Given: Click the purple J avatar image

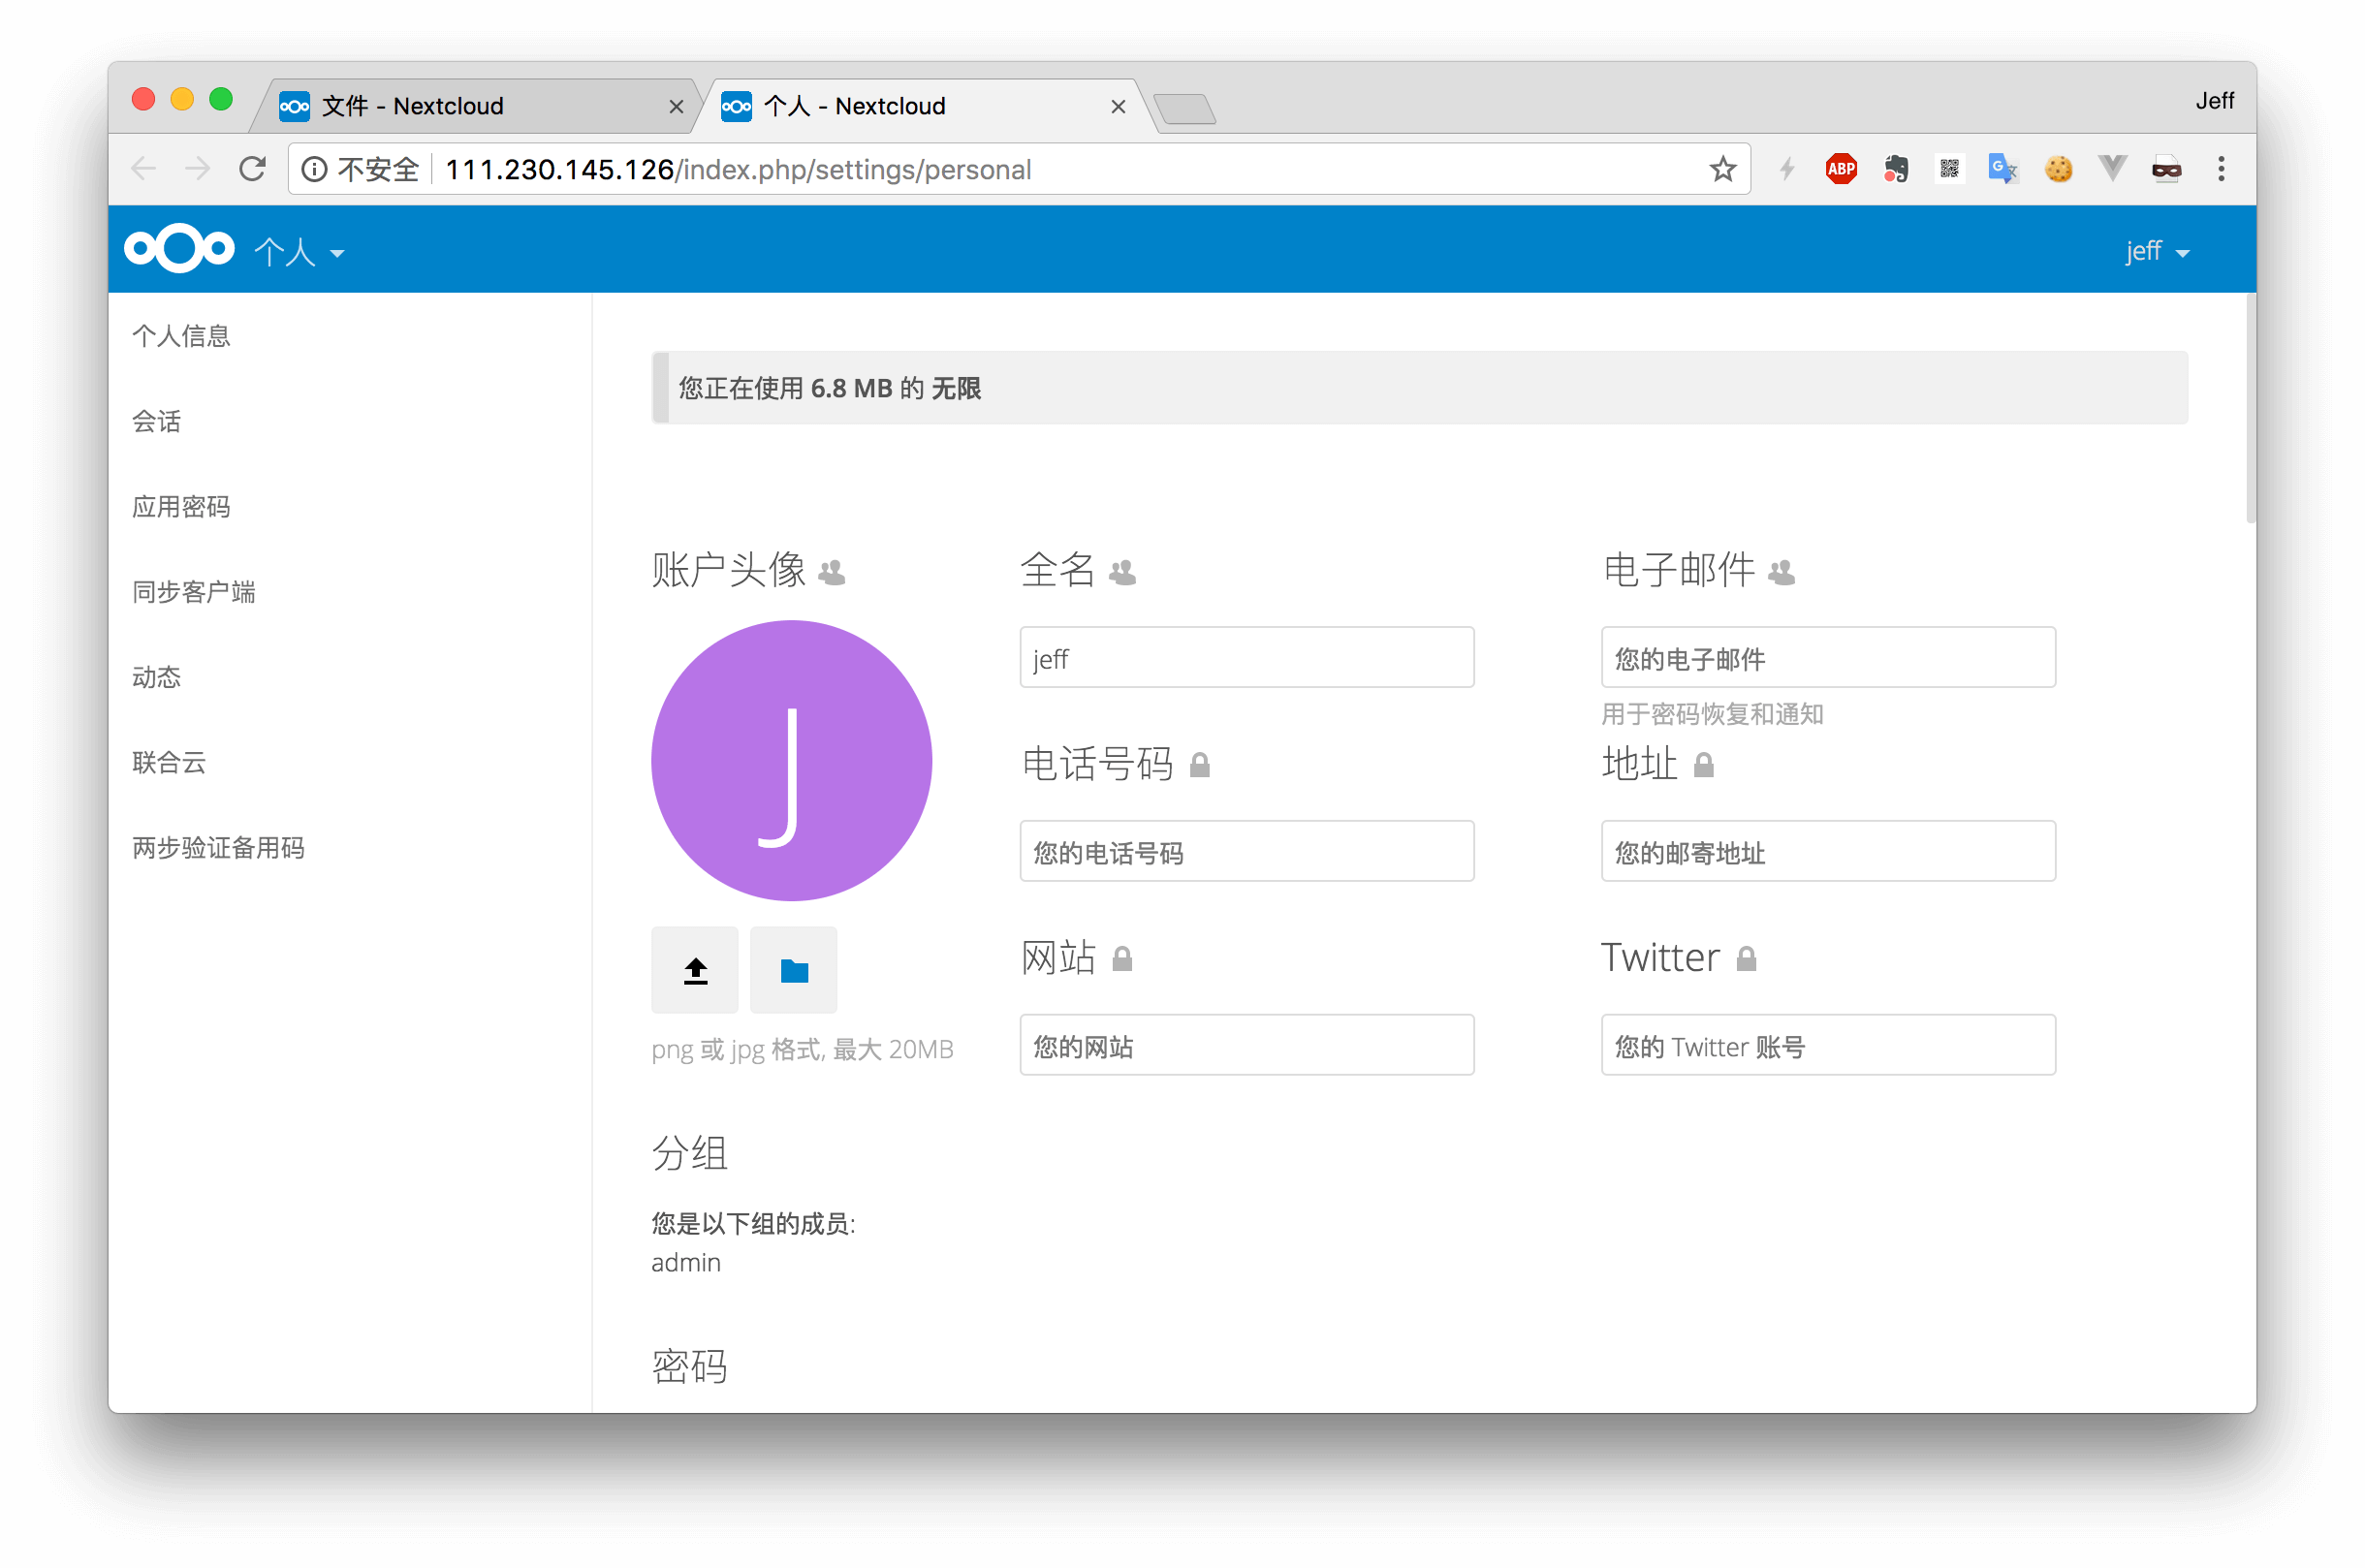Looking at the screenshot, I should pos(792,761).
